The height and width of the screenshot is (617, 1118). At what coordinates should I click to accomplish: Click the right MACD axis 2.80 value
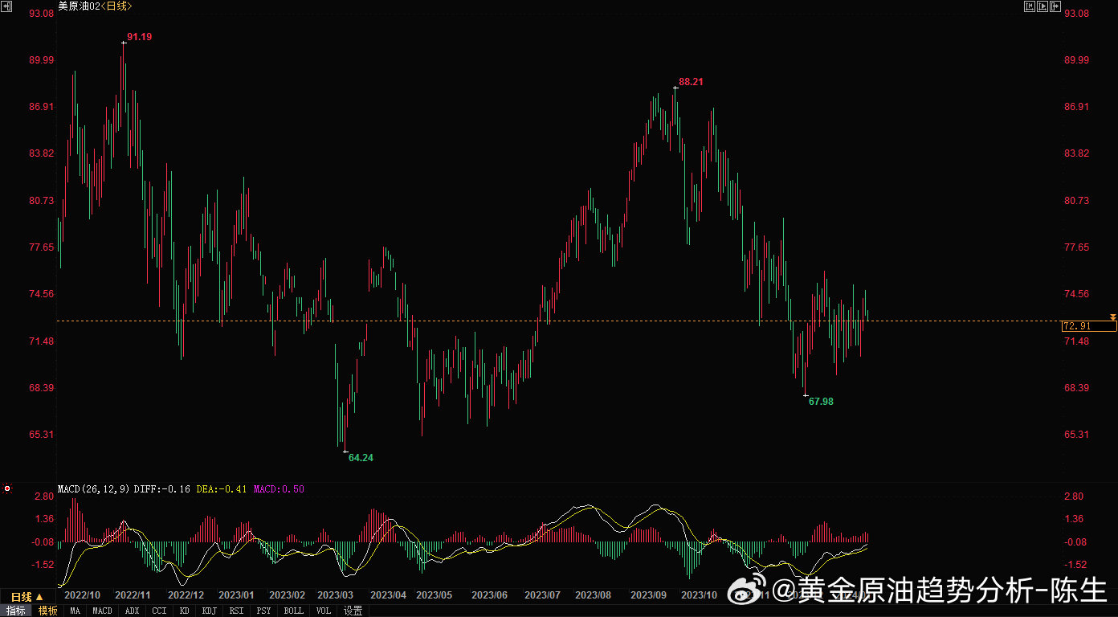click(1074, 496)
